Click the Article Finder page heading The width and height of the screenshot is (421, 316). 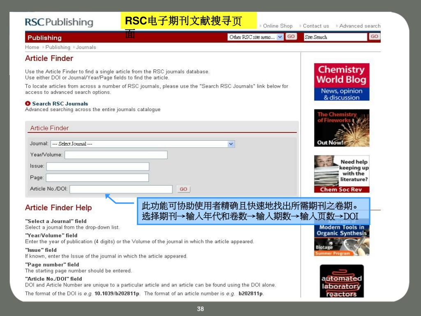tap(49, 58)
